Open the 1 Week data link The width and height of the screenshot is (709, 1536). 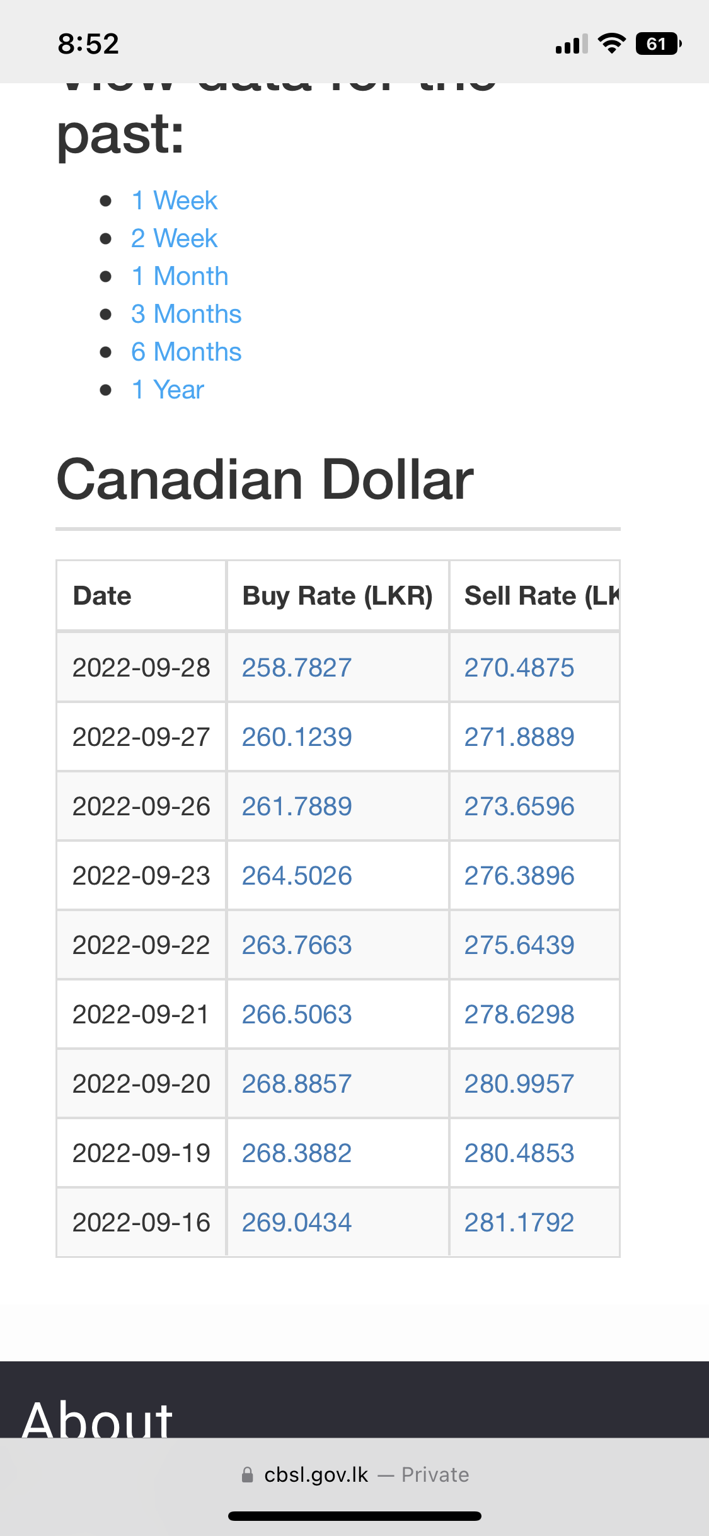pyautogui.click(x=174, y=201)
